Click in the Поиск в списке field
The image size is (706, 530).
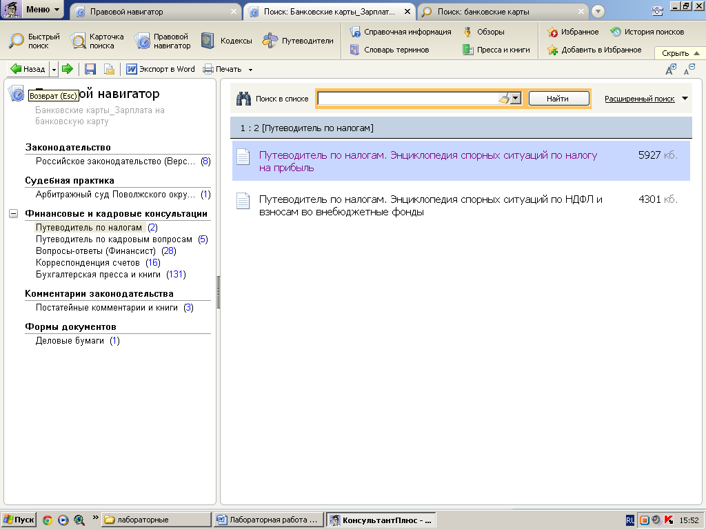pos(407,98)
